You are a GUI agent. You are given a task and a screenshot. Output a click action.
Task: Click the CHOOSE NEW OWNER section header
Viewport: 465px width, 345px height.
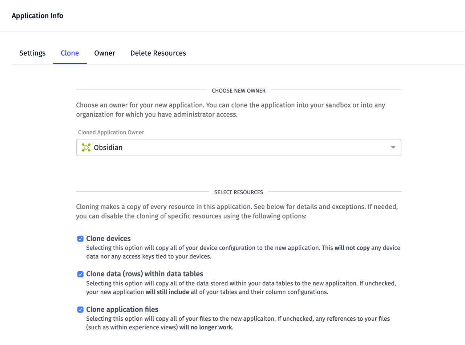(239, 90)
